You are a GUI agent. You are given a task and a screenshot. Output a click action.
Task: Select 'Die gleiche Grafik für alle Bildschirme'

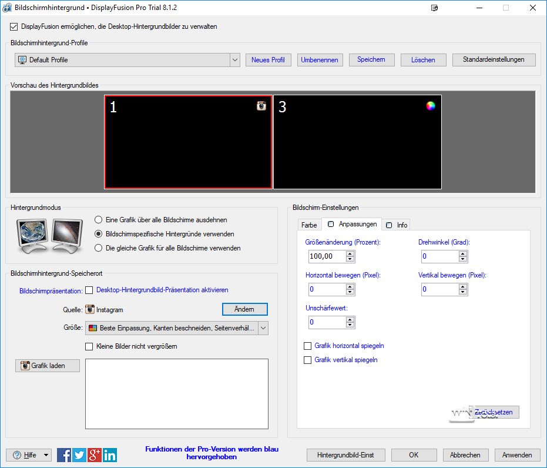point(98,248)
